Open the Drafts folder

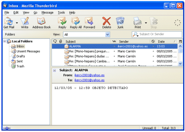click(21, 56)
